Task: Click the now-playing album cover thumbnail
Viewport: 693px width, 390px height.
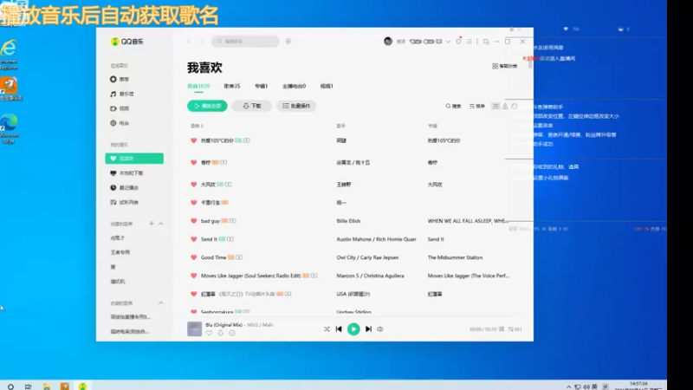Action: coord(194,329)
